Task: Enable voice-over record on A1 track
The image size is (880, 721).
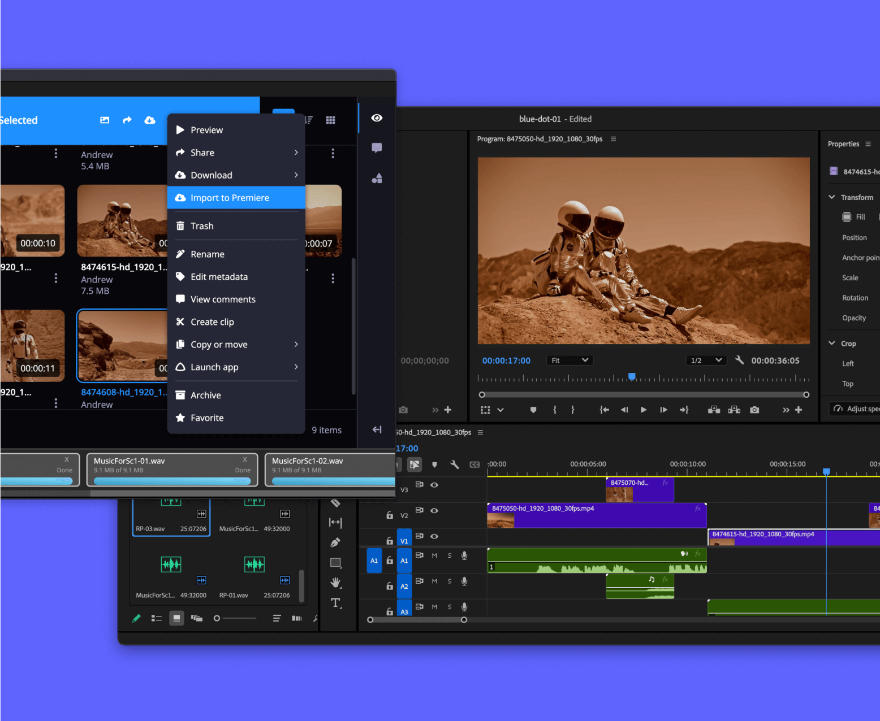Action: [464, 555]
